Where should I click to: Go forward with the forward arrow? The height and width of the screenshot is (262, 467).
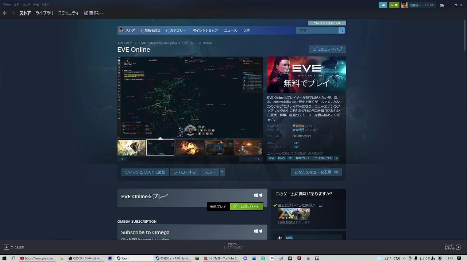point(13,13)
